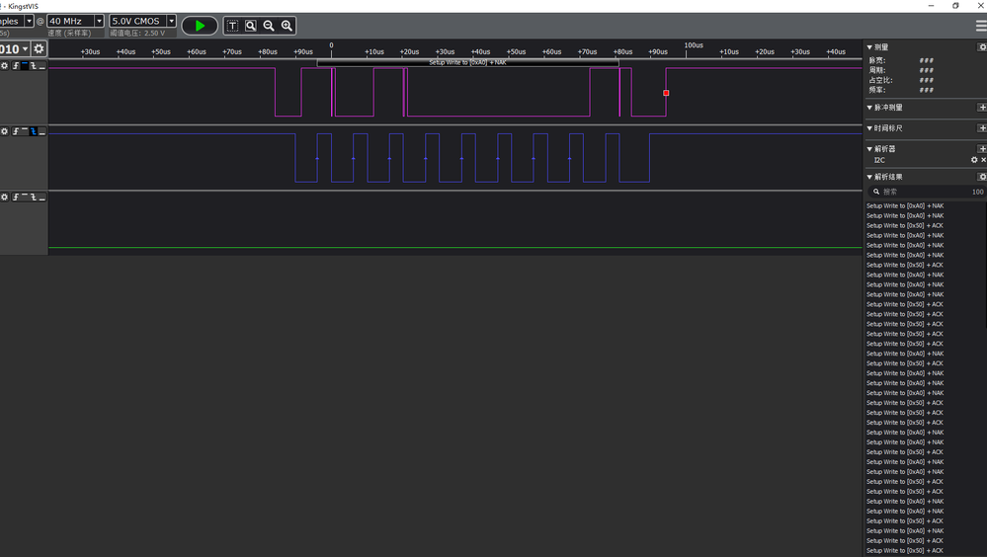
Task: Add a time ruler with plus
Action: coord(982,128)
